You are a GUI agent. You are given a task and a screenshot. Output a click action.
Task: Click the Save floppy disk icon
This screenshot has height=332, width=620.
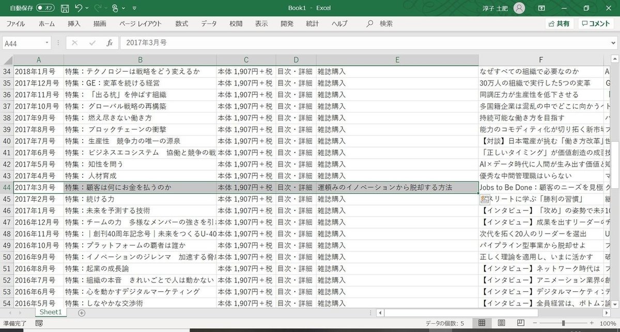pos(65,8)
